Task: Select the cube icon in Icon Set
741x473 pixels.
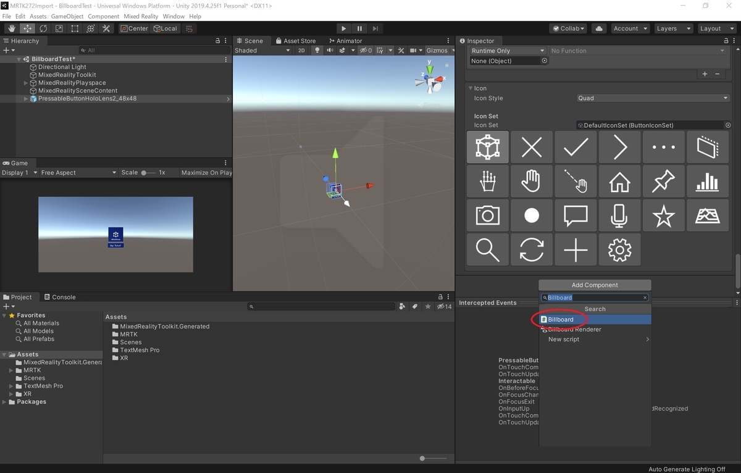Action: point(488,147)
